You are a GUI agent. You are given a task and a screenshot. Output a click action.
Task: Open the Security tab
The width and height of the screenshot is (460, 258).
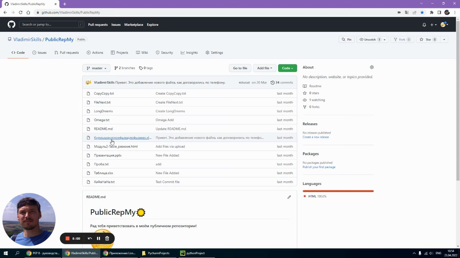coord(164,53)
